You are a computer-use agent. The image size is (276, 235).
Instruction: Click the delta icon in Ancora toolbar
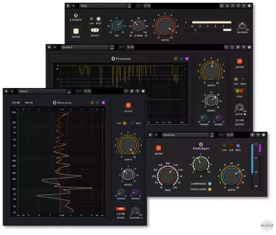click(126, 91)
